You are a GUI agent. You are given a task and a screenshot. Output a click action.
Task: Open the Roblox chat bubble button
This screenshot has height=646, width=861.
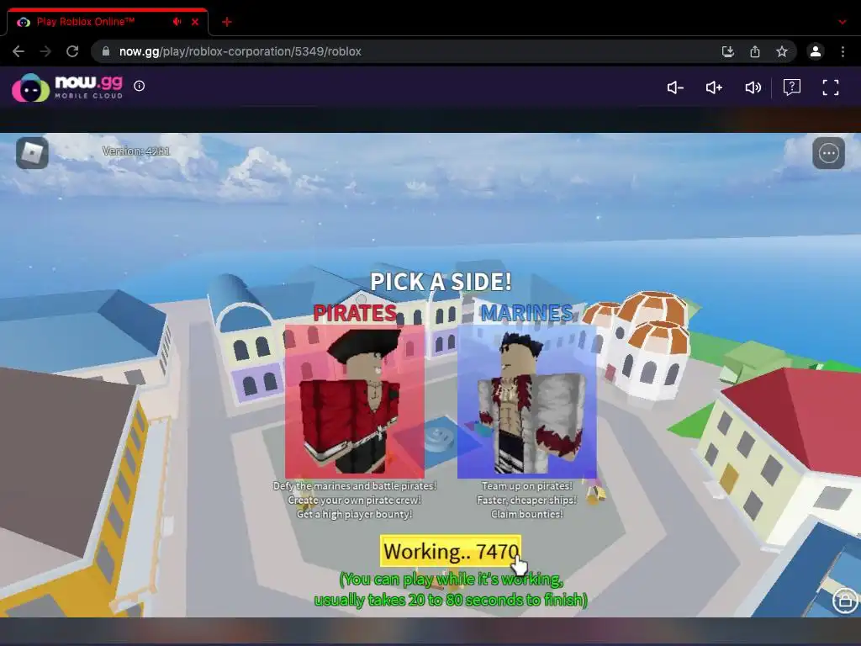(828, 153)
